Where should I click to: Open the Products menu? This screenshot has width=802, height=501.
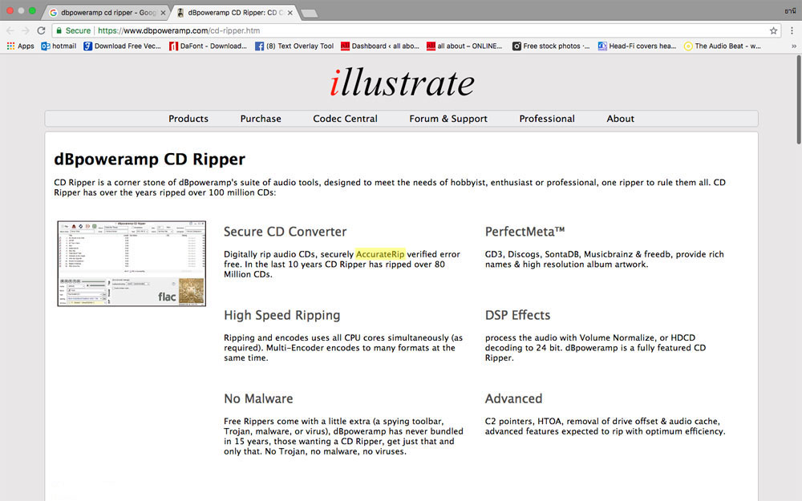pos(188,119)
